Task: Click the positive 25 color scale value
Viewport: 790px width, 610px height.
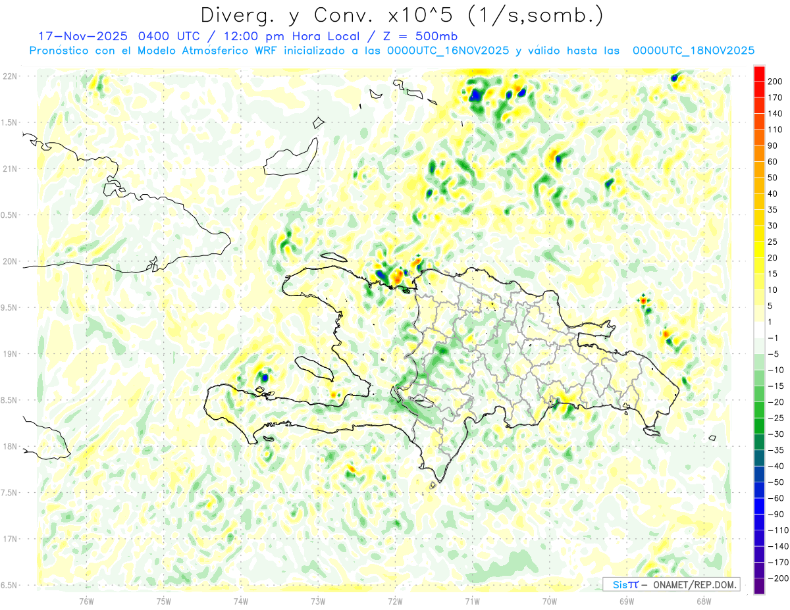Action: pos(774,242)
